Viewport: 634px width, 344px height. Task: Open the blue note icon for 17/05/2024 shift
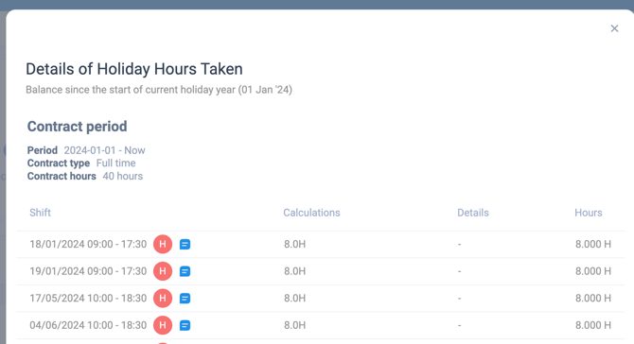click(185, 299)
